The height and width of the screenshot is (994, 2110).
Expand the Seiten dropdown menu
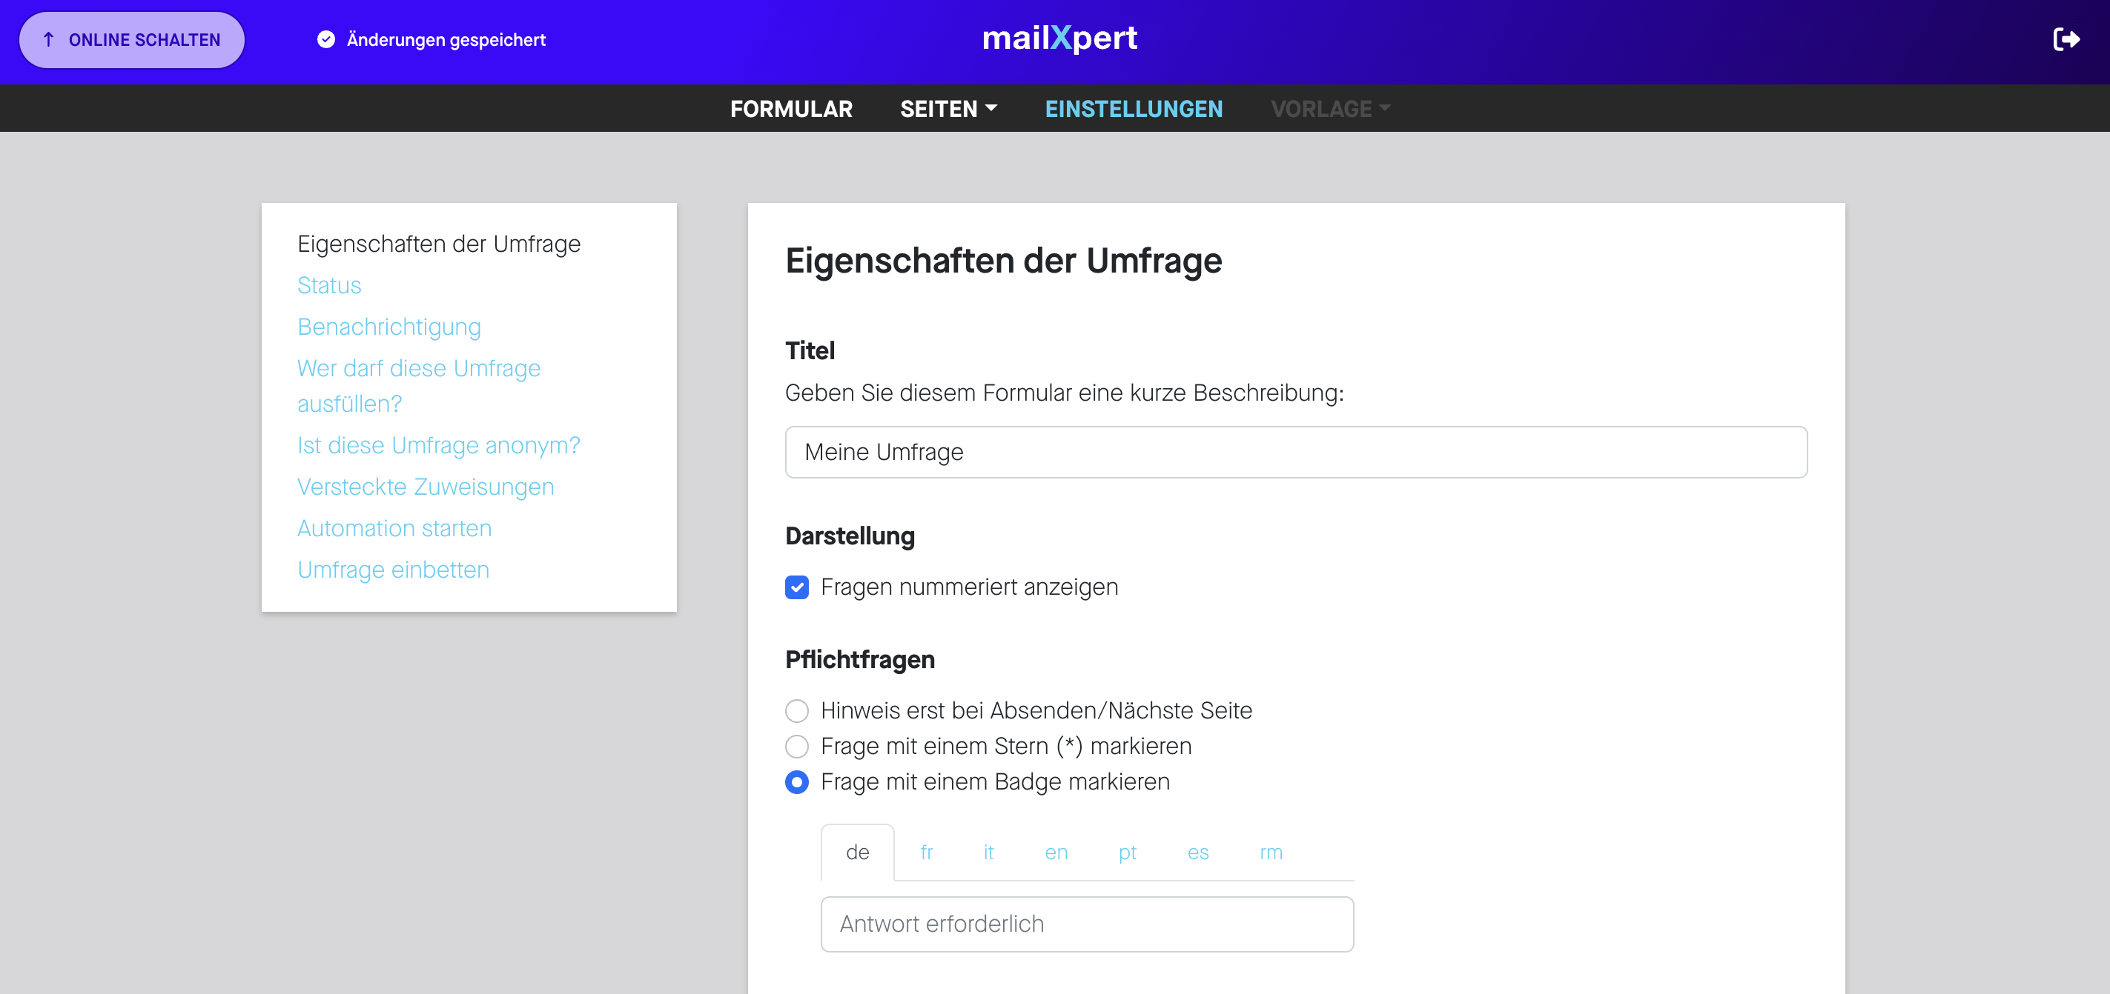click(947, 109)
